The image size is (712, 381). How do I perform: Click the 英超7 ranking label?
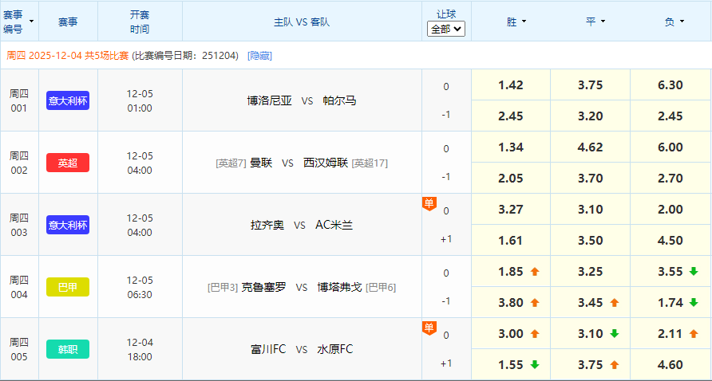tap(231, 163)
